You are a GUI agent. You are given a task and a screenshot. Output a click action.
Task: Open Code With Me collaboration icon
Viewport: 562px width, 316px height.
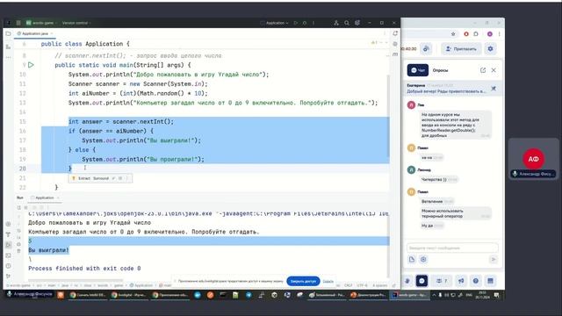coord(336,23)
